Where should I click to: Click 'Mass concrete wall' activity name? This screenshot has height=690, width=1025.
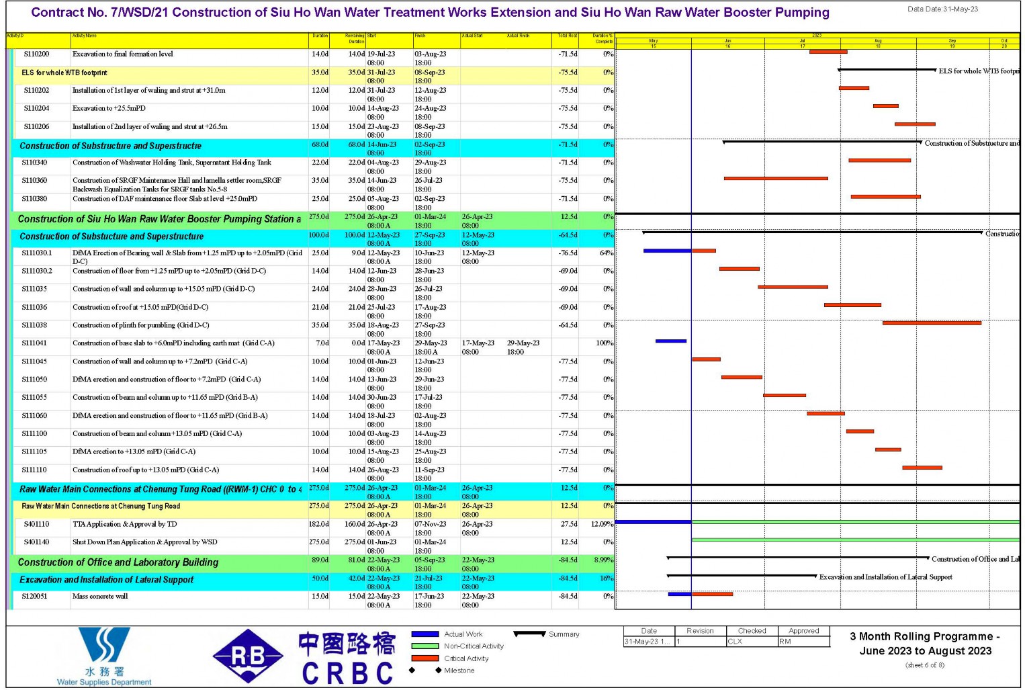point(100,597)
